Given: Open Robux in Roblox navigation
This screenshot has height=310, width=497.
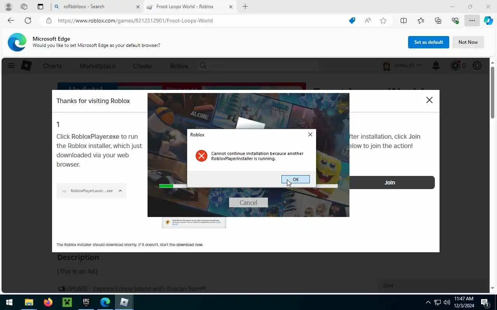Looking at the screenshot, I should (x=179, y=66).
